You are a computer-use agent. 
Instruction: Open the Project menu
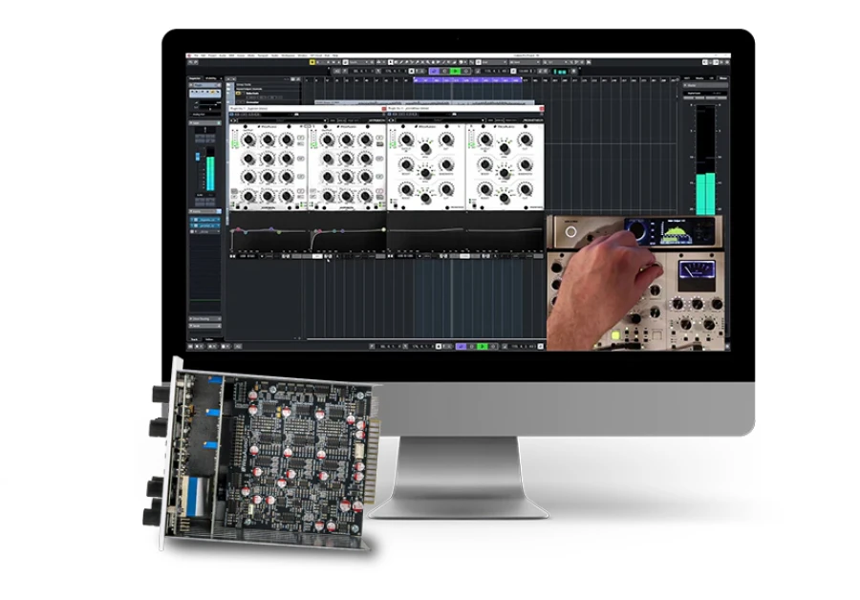point(212,55)
